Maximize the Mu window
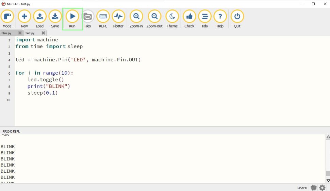The width and height of the screenshot is (330, 191). 313,4
